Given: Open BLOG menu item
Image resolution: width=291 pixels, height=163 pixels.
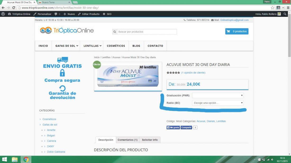Looking at the screenshot, I should (x=136, y=46).
